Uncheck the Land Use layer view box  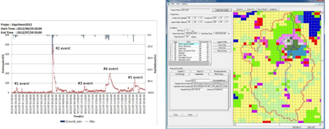coord(176,48)
